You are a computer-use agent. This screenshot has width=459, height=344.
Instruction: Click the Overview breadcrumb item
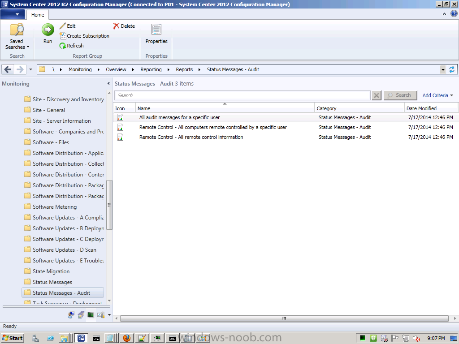coord(116,69)
